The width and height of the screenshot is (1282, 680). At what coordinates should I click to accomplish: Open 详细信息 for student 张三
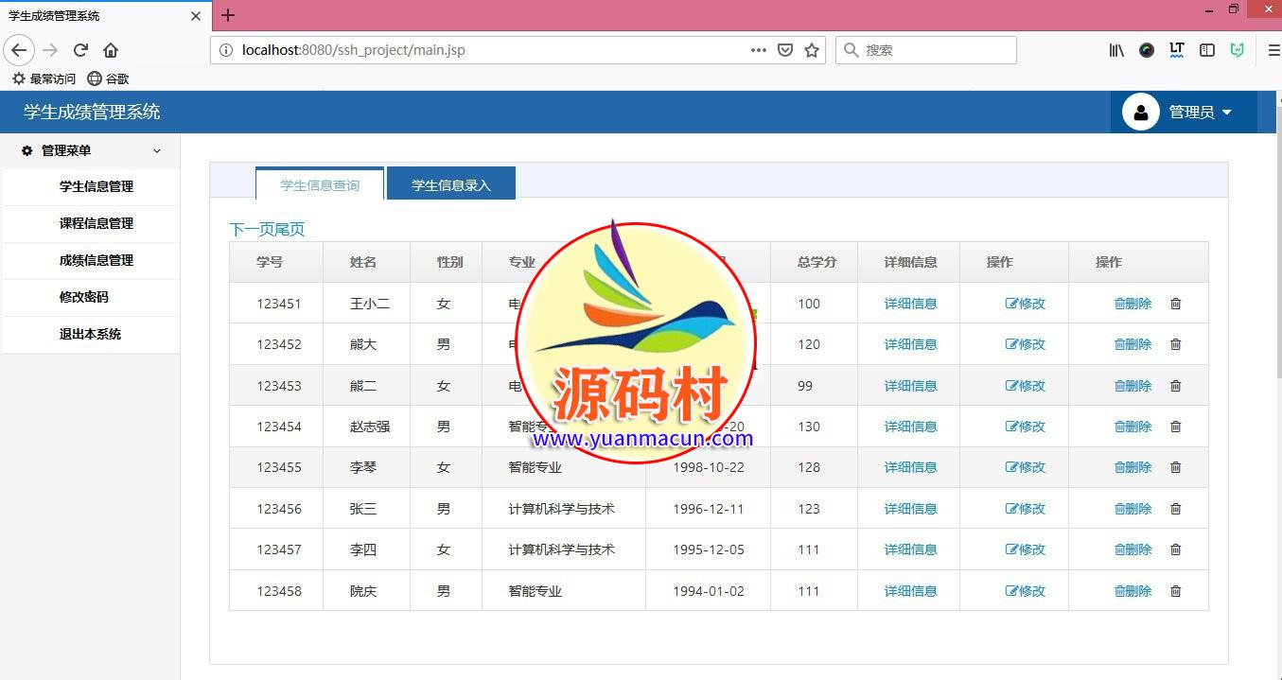910,509
